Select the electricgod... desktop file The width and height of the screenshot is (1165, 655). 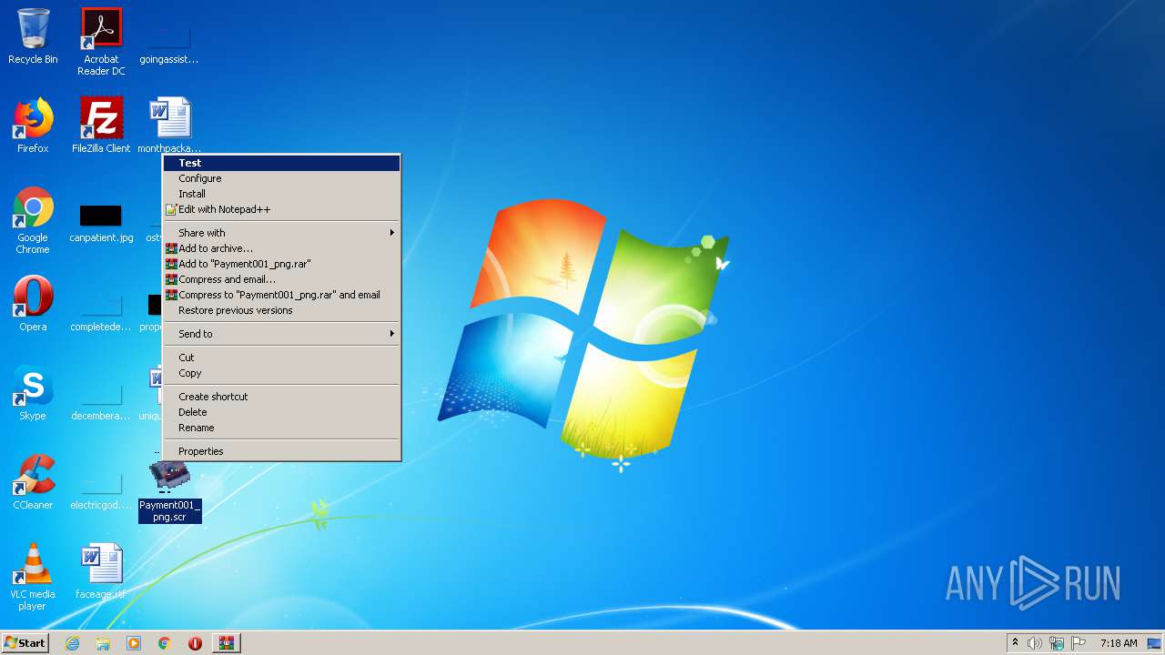(x=101, y=491)
